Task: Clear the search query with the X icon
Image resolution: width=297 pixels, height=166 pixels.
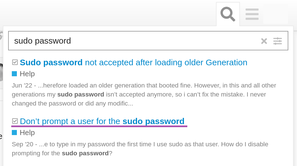Action: point(264,41)
